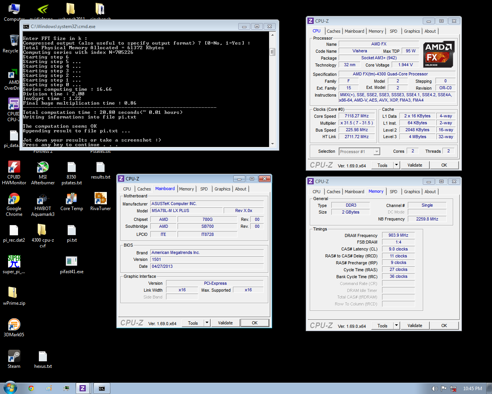Open pi_rec.dat2 file icon
Screen dimensions: 492x394
14,234
